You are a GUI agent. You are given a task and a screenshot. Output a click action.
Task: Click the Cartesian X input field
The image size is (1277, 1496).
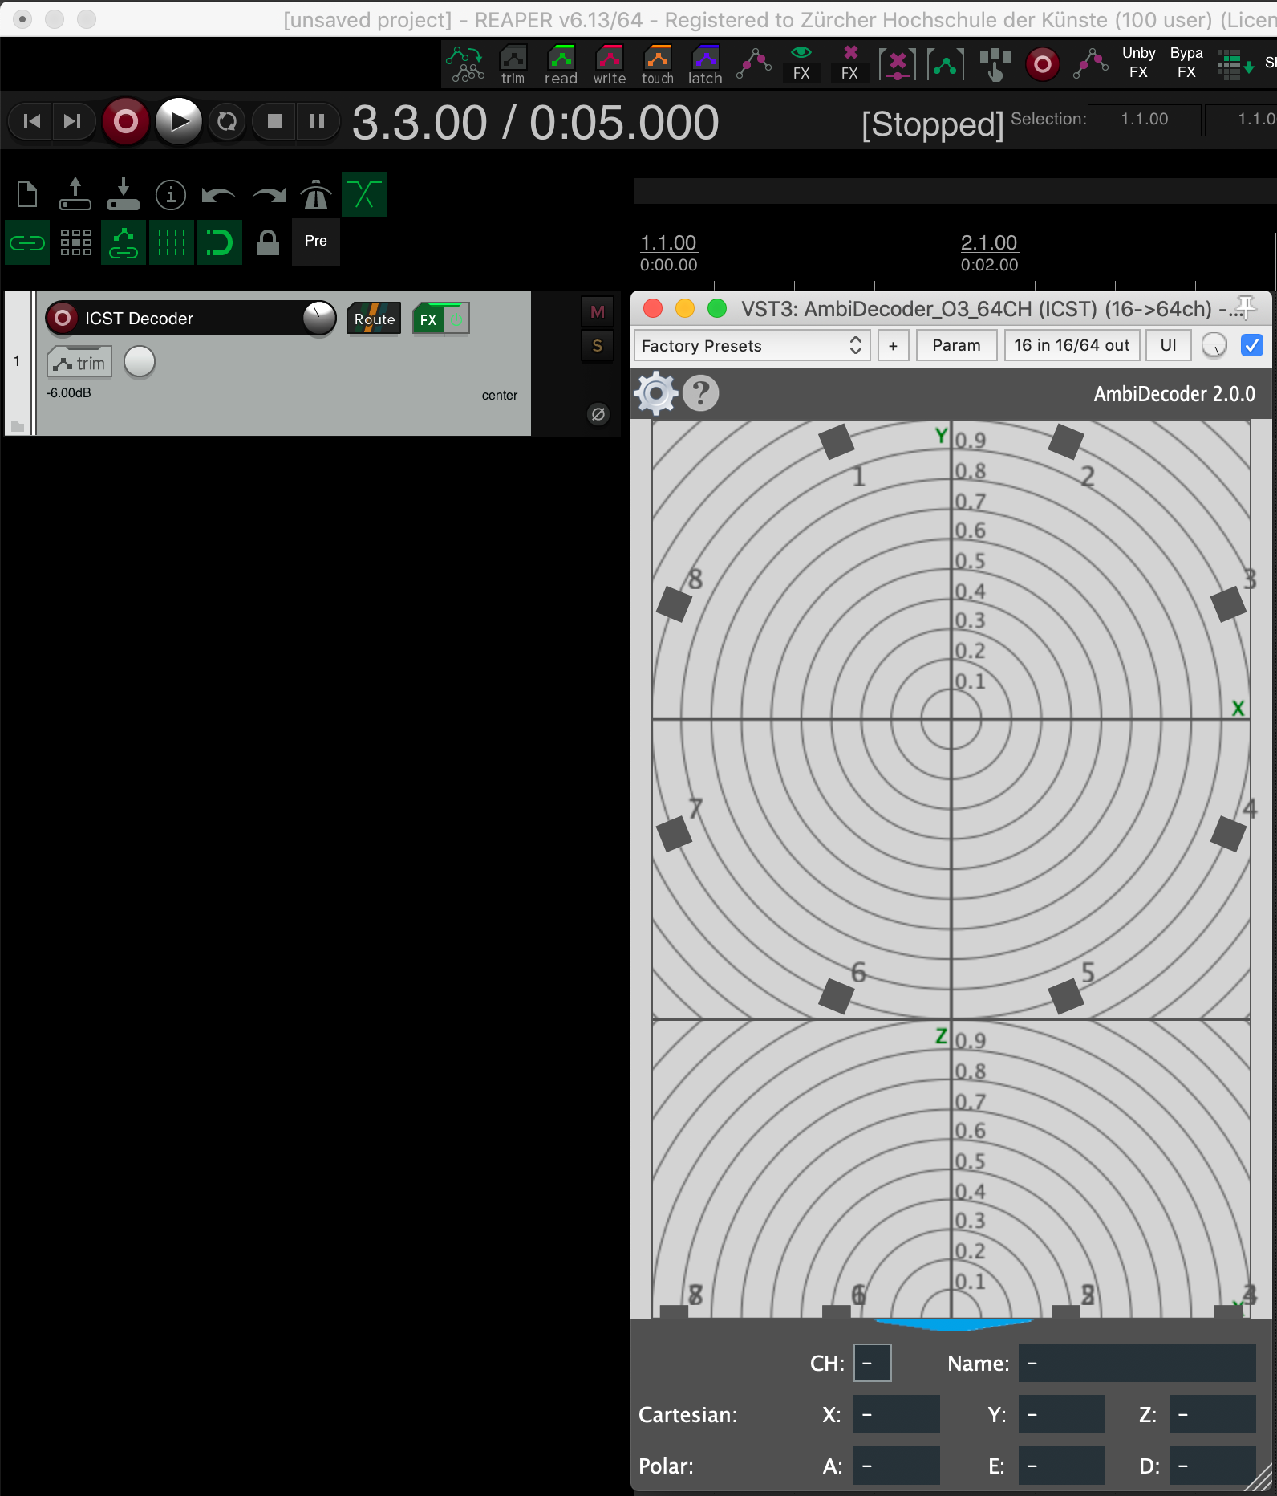(x=896, y=1414)
